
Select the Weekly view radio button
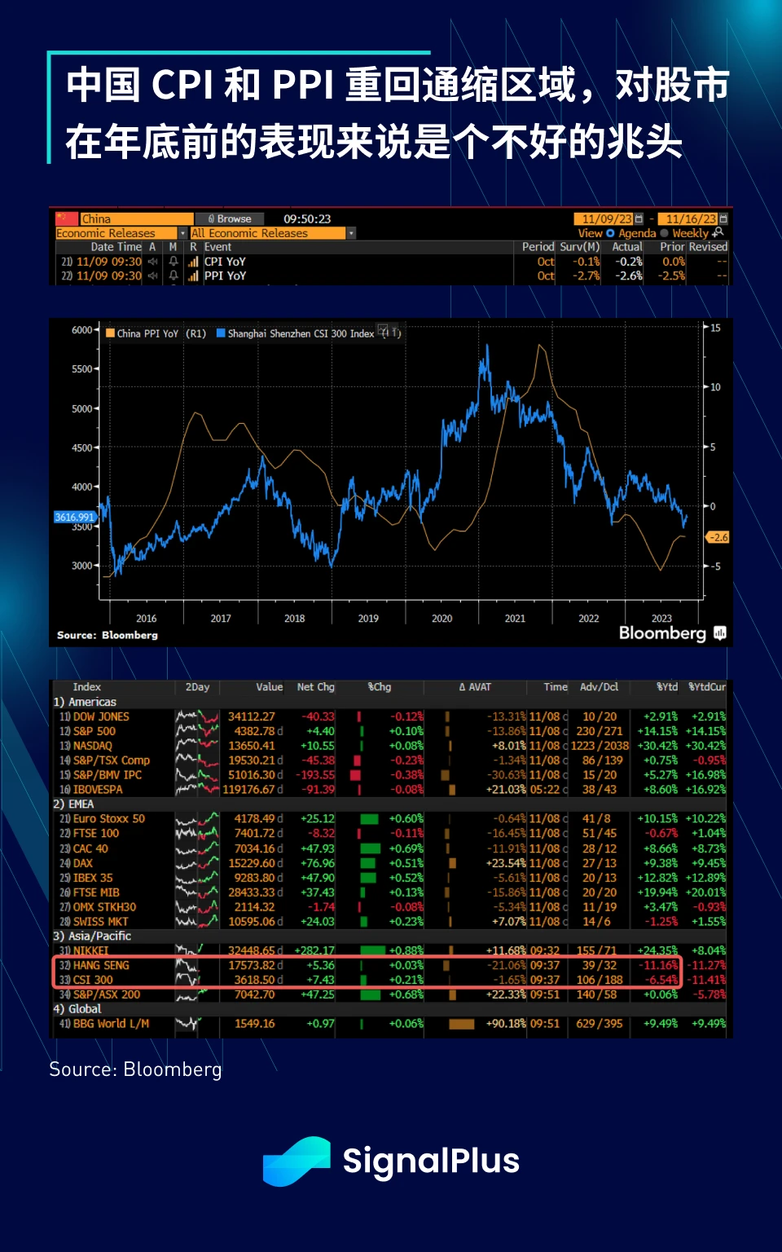click(x=664, y=233)
